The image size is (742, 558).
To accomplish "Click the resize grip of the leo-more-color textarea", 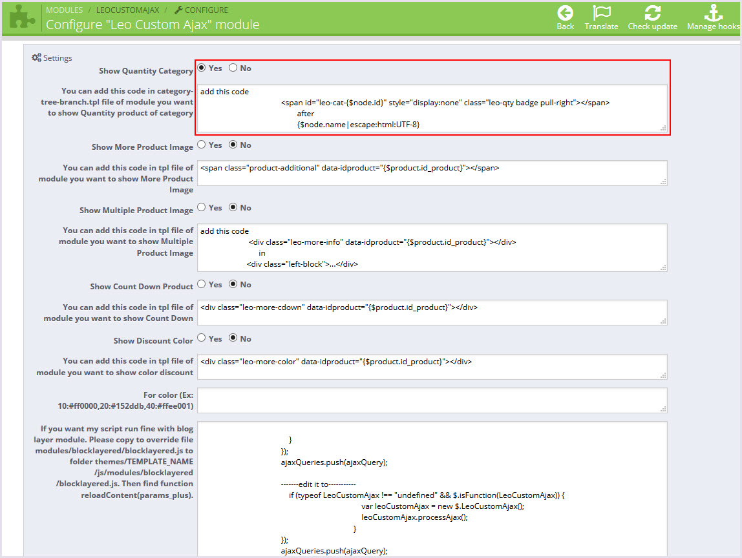I will [663, 375].
